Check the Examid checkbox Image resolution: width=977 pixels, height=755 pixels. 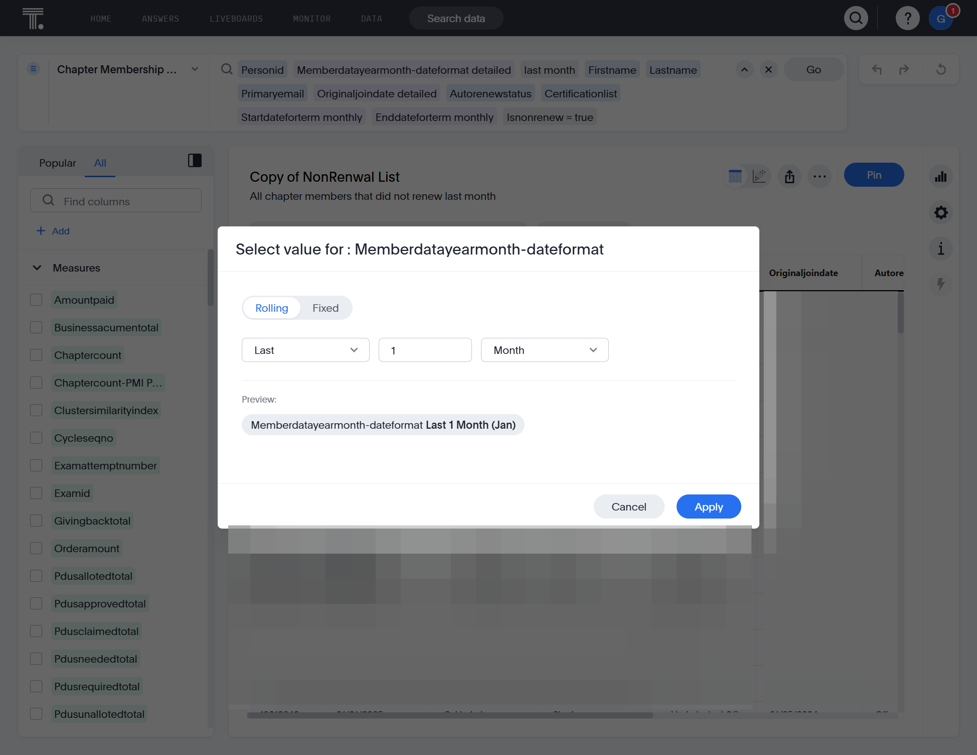pyautogui.click(x=36, y=493)
